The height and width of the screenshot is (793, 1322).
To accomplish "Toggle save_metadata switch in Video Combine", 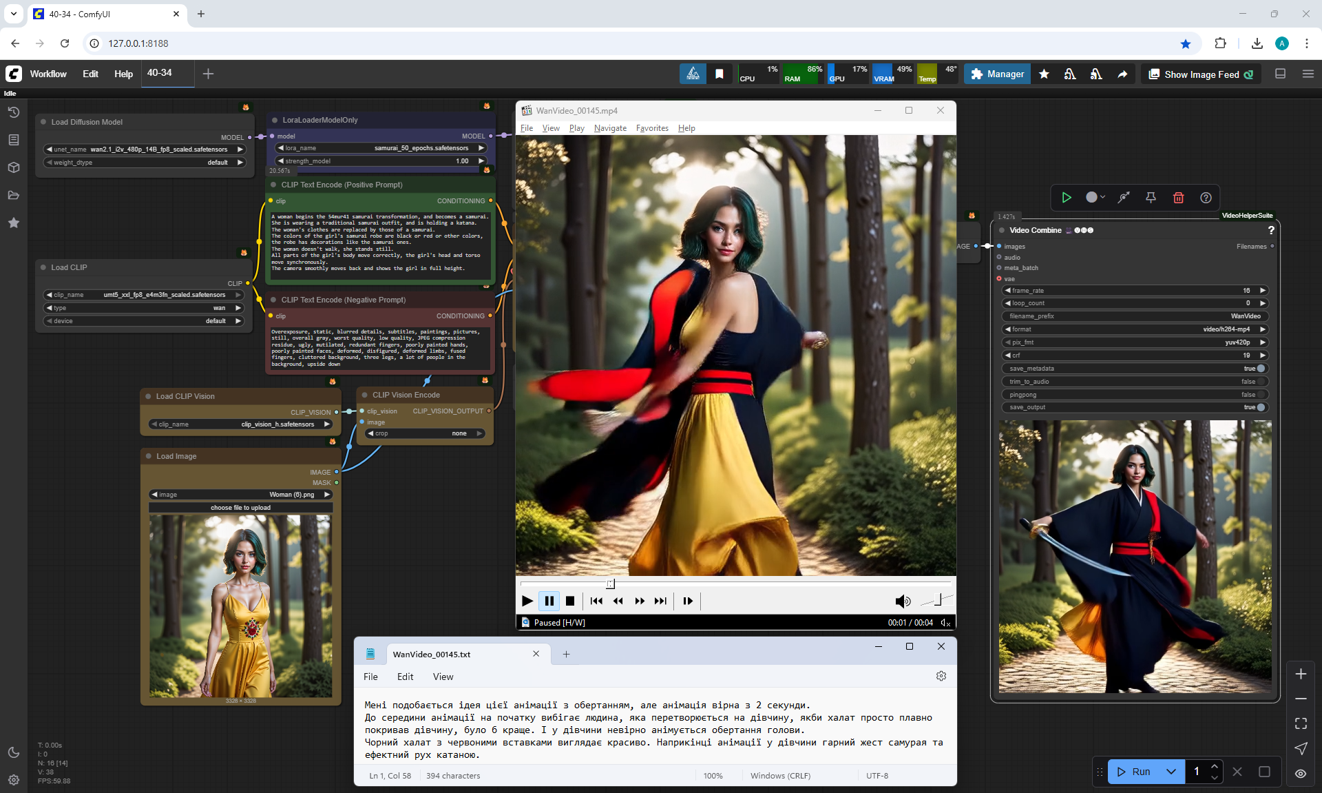I will tap(1261, 369).
